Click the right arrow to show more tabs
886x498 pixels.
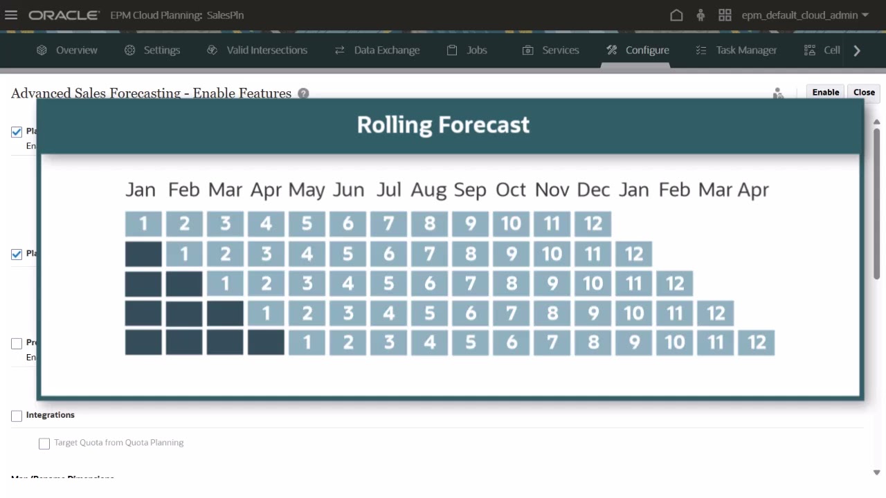coord(857,50)
